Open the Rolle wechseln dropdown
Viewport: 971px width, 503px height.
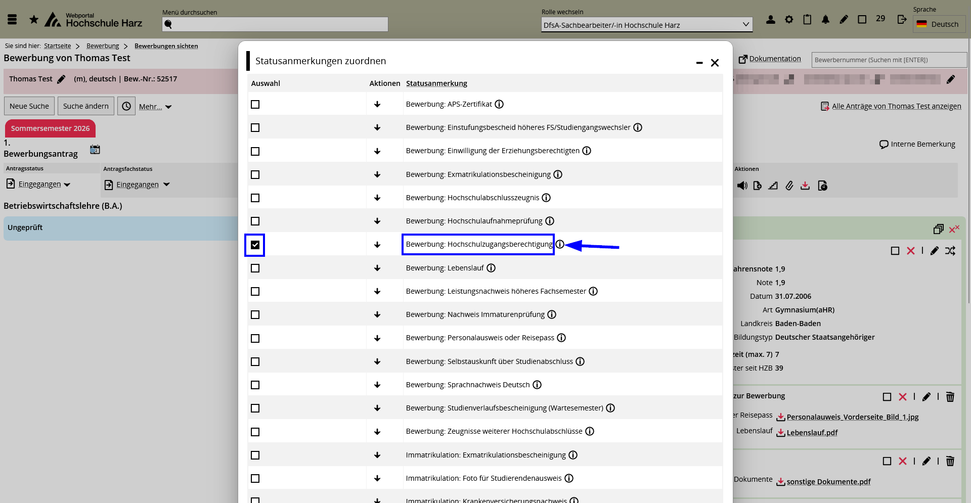click(x=646, y=25)
